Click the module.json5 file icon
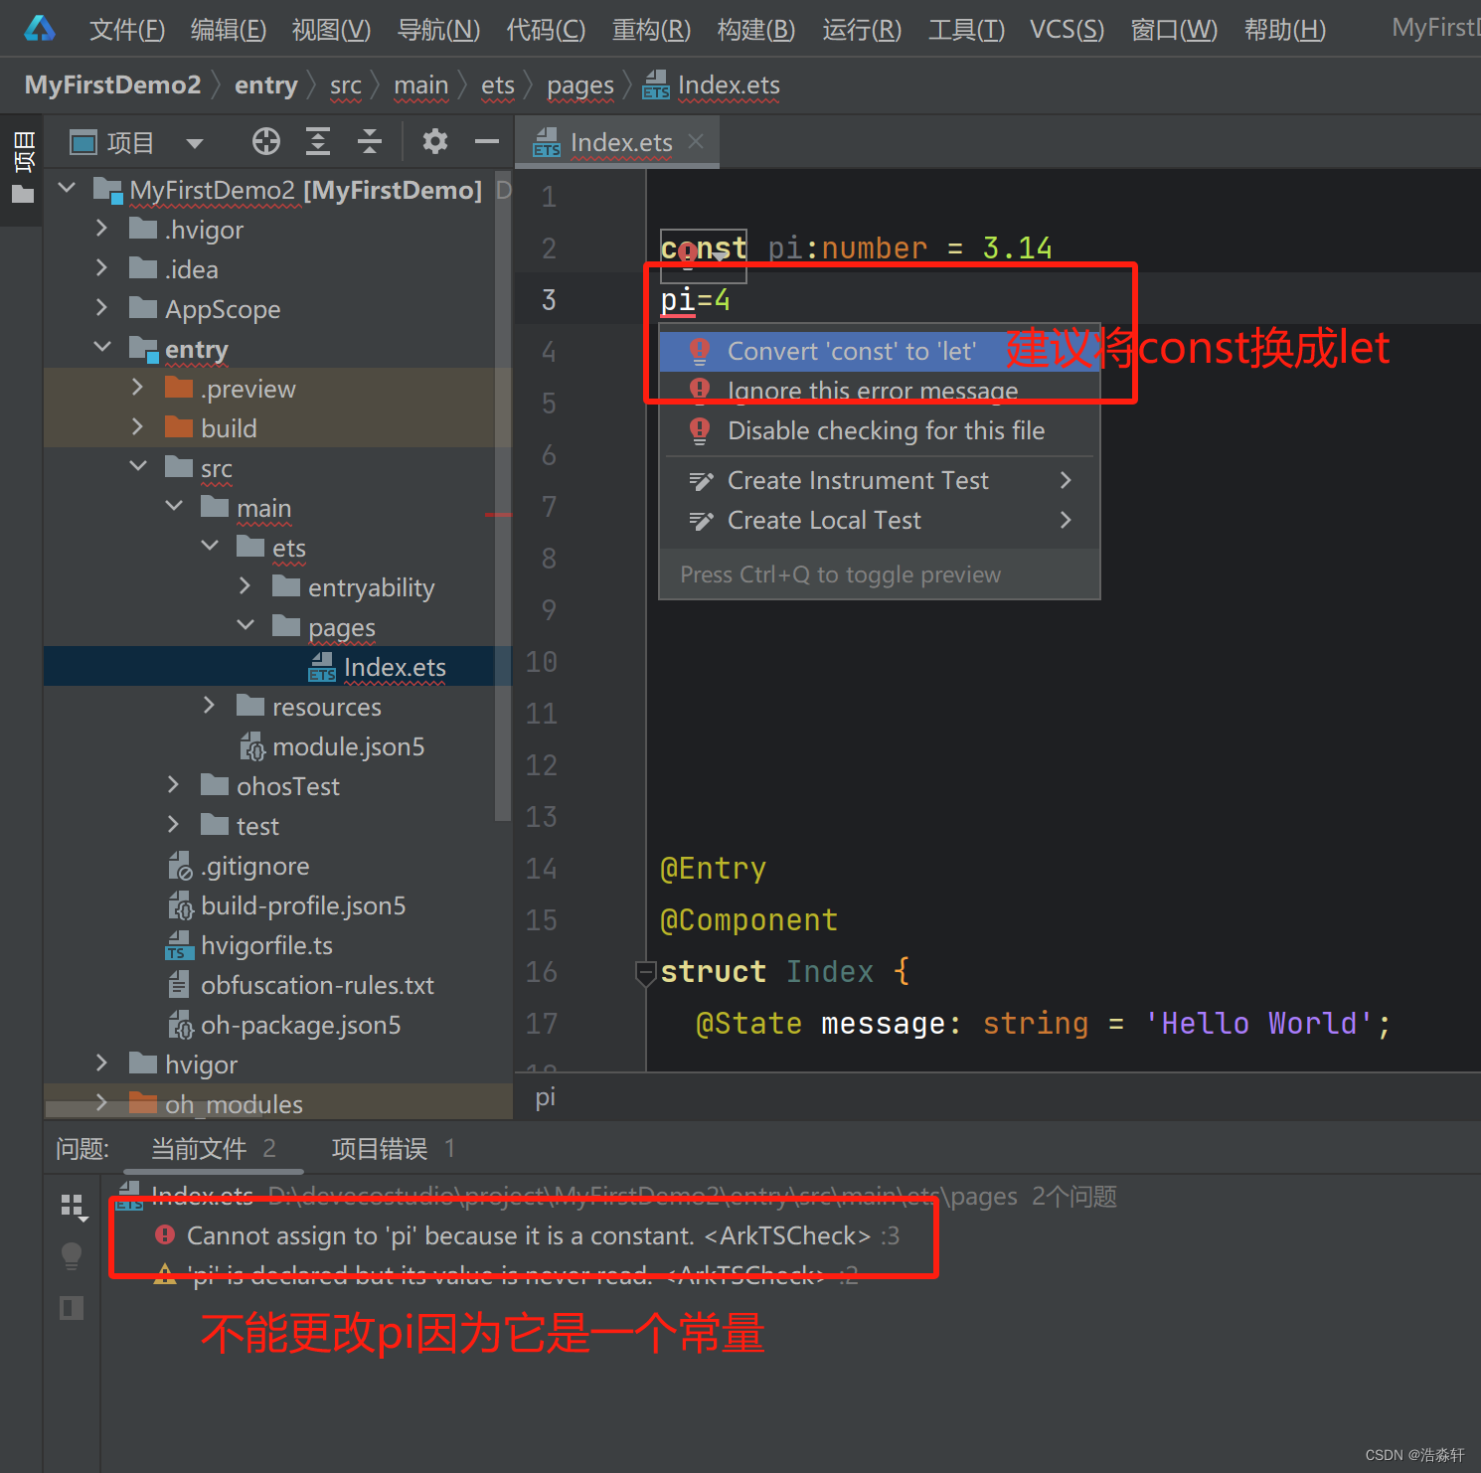This screenshot has height=1473, width=1481. (x=252, y=746)
